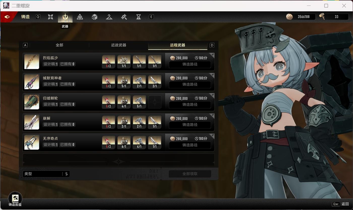The width and height of the screenshot is (353, 210).
Task: Switch to the 全部 tab
Action: pyautogui.click(x=59, y=45)
